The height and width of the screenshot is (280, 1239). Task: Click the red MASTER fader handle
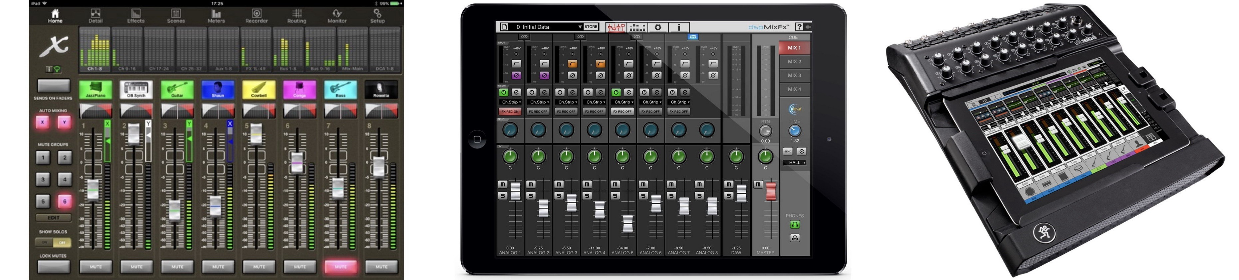click(771, 191)
